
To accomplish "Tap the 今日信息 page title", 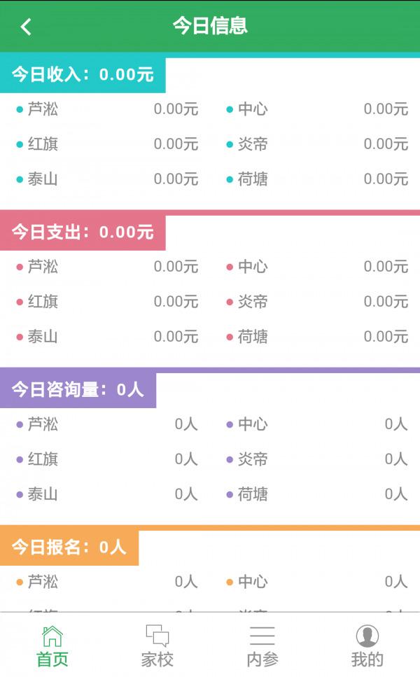I will point(210,27).
